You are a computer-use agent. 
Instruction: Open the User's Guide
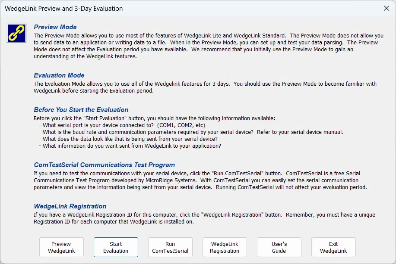279,247
